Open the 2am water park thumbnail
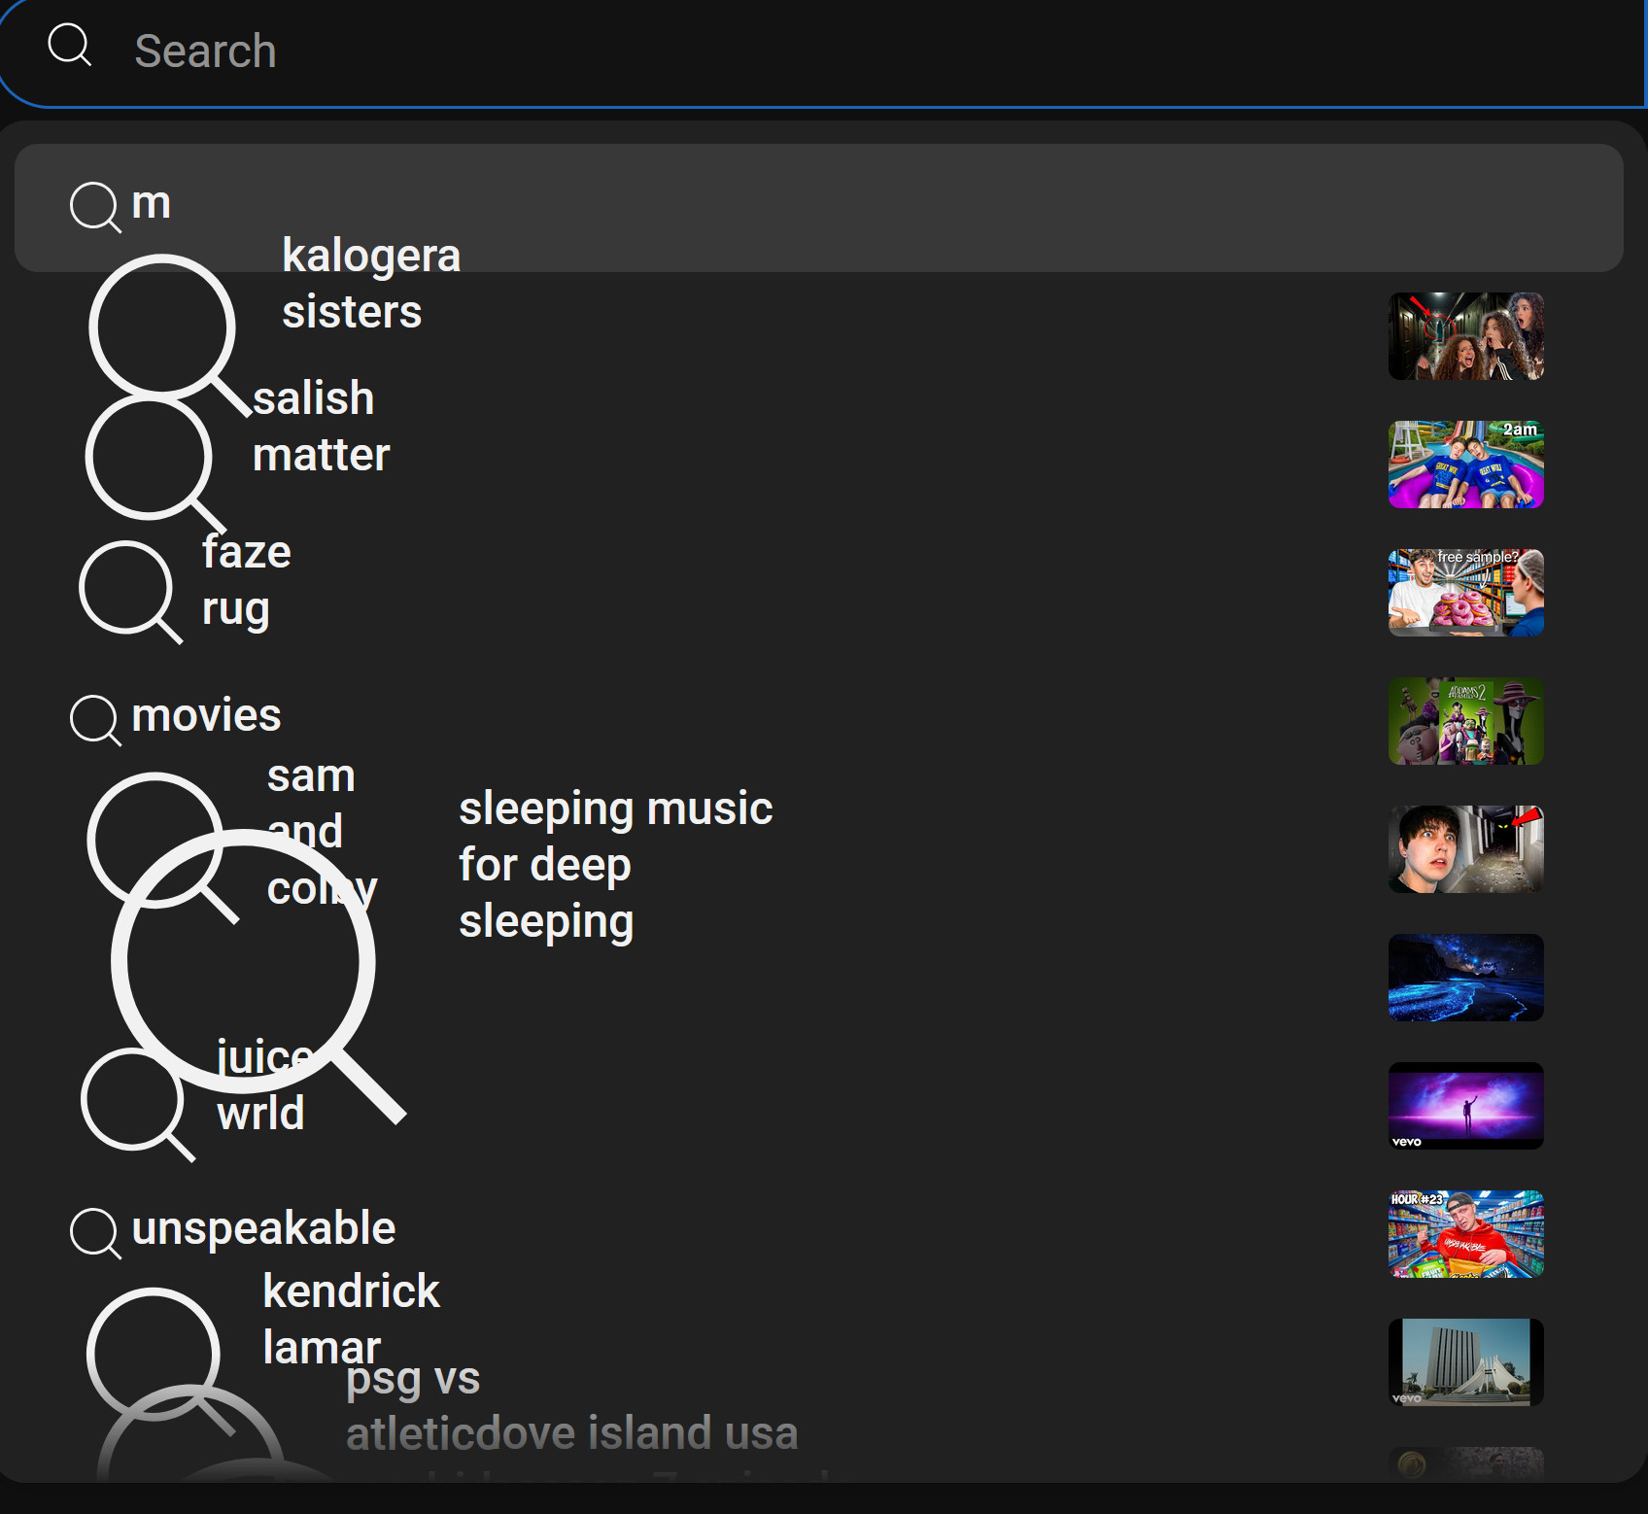Screen dimensions: 1648x1514 1465,465
